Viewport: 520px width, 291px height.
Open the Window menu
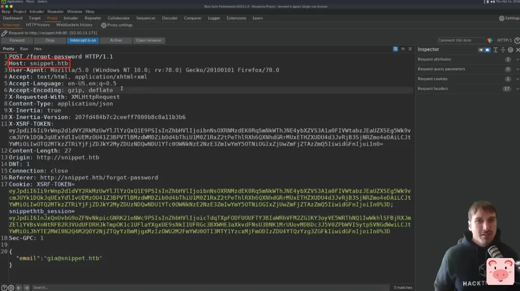click(x=75, y=12)
